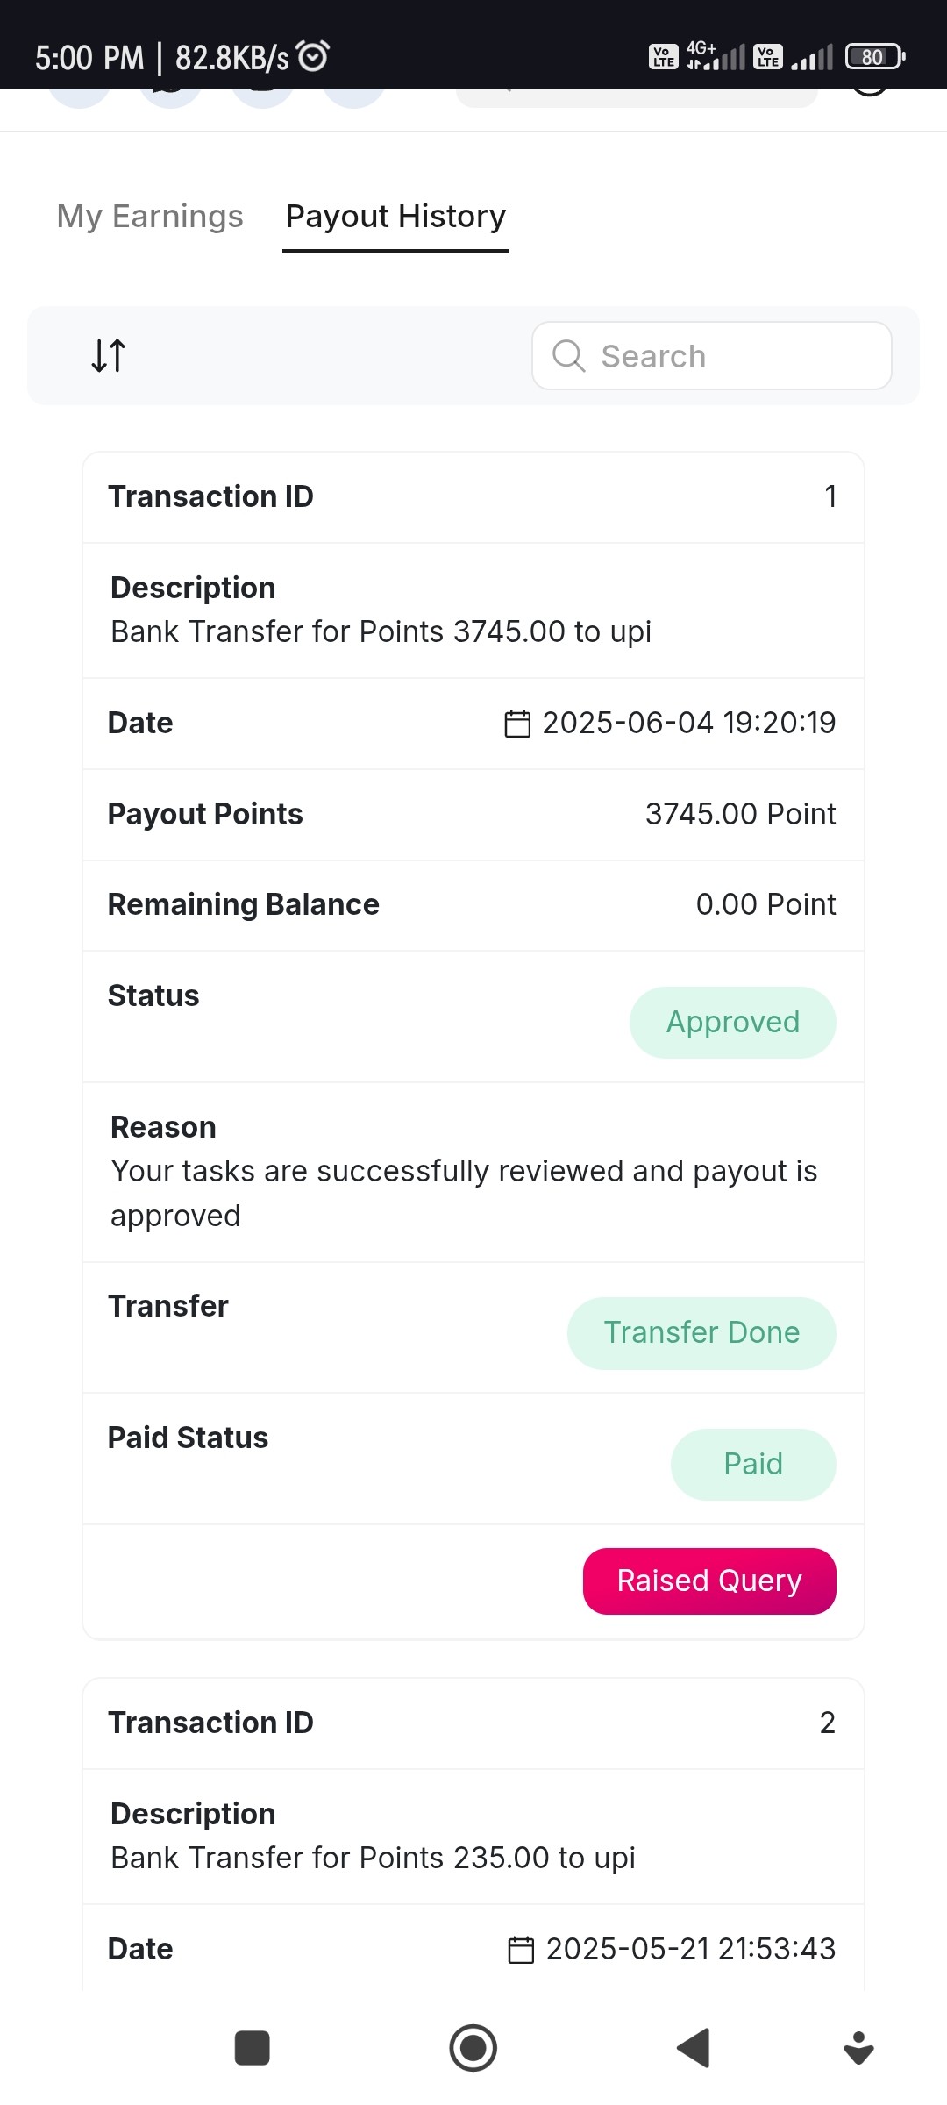
Task: Open the Raised Query button
Action: (x=709, y=1581)
